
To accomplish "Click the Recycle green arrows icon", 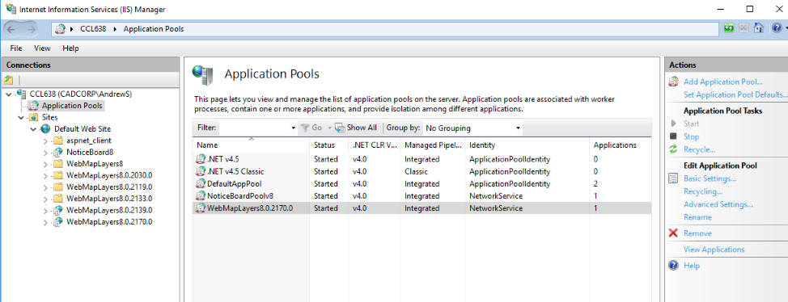I will pos(673,149).
